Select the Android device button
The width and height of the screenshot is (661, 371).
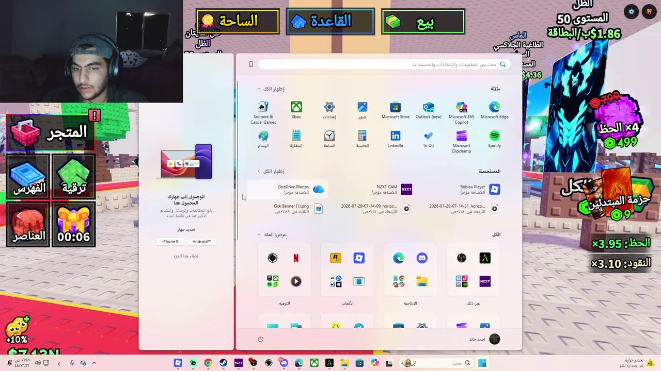coord(201,241)
